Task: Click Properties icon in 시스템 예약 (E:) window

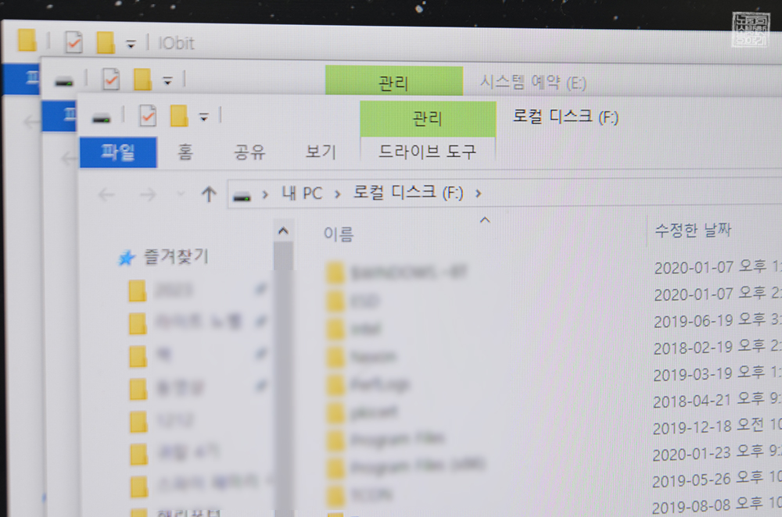Action: click(111, 79)
